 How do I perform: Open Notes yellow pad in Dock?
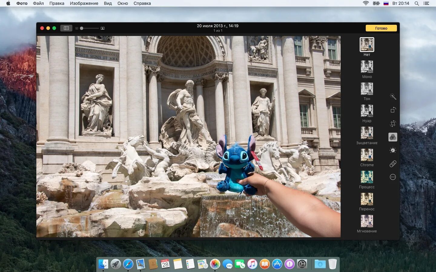(178, 264)
